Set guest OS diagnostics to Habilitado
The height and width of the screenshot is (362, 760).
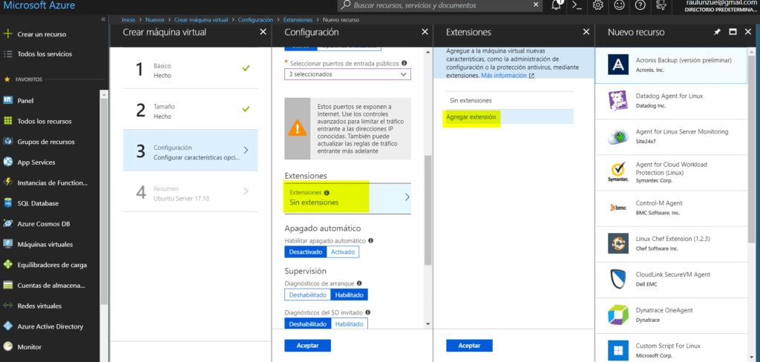[x=349, y=324]
